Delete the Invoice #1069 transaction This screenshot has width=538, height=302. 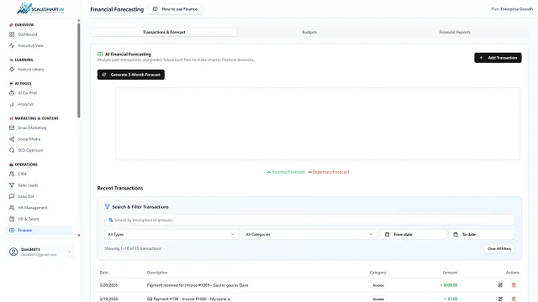pyautogui.click(x=514, y=285)
